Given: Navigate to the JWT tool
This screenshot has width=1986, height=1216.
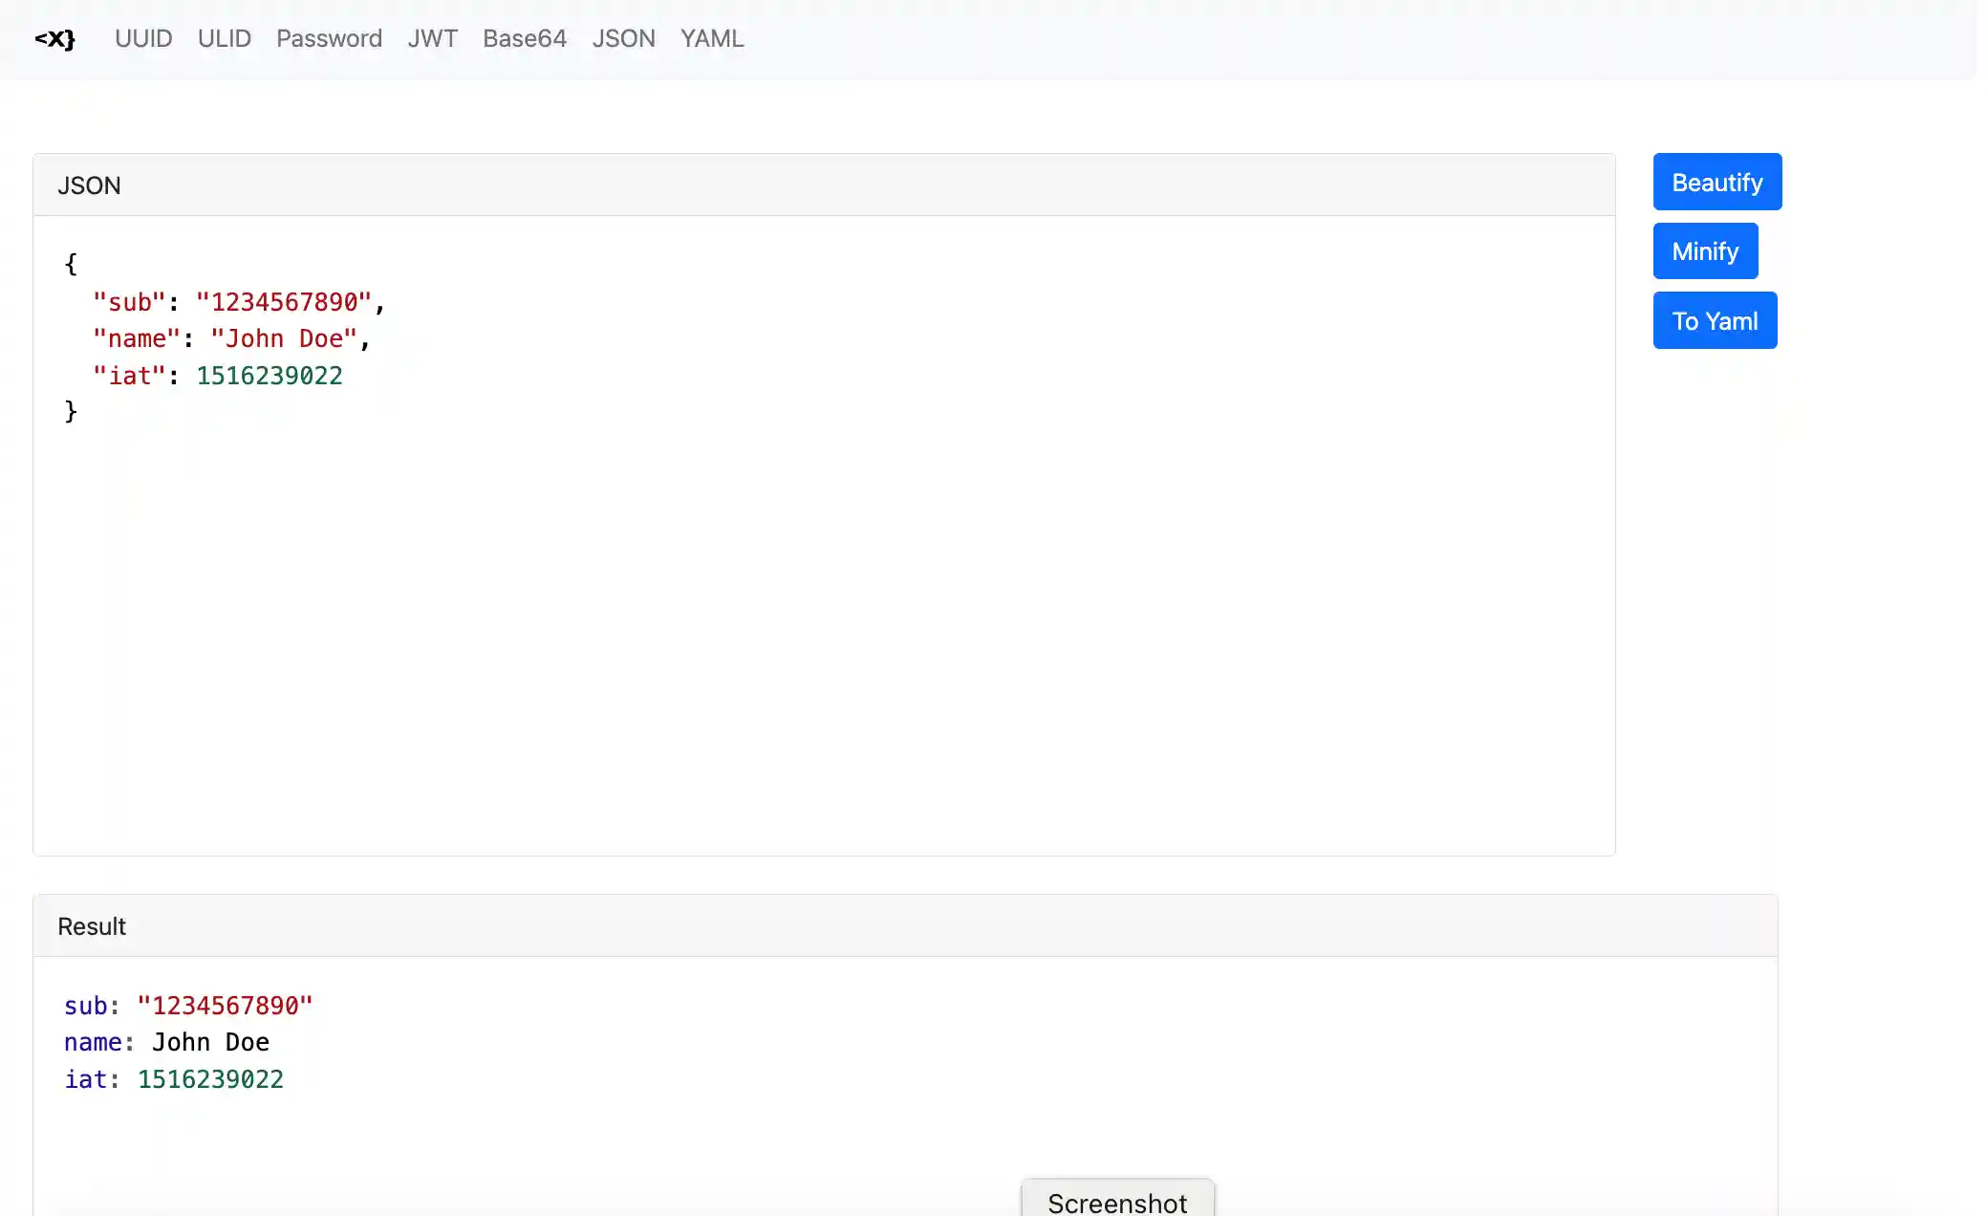Looking at the screenshot, I should (432, 38).
